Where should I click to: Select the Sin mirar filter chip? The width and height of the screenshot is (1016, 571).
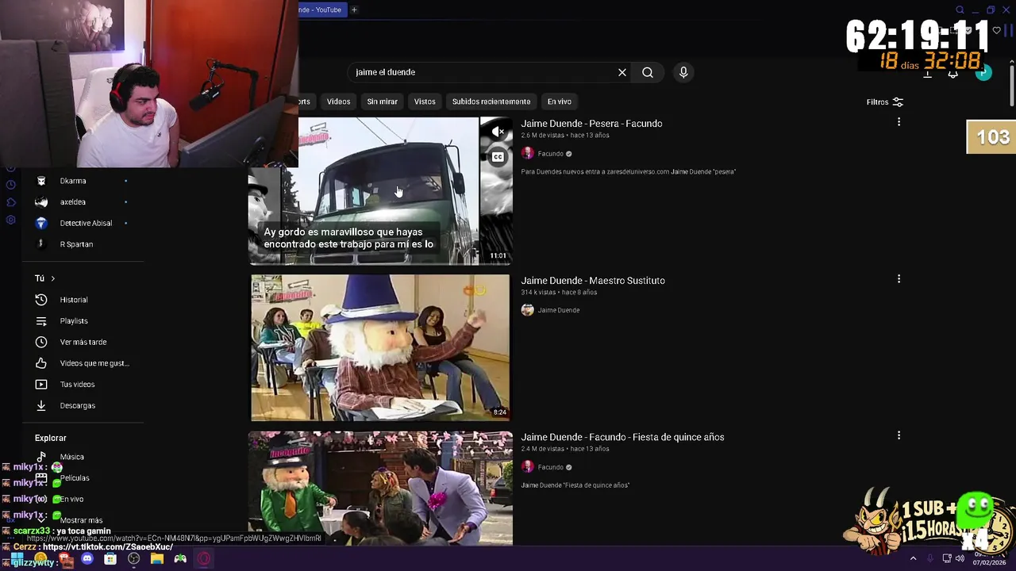tap(382, 102)
